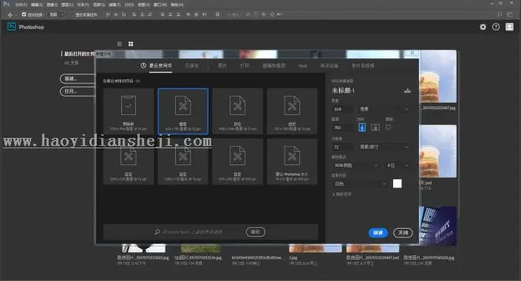Enable the artboard (画板) checkbox
The height and width of the screenshot is (281, 521).
[x=388, y=127]
